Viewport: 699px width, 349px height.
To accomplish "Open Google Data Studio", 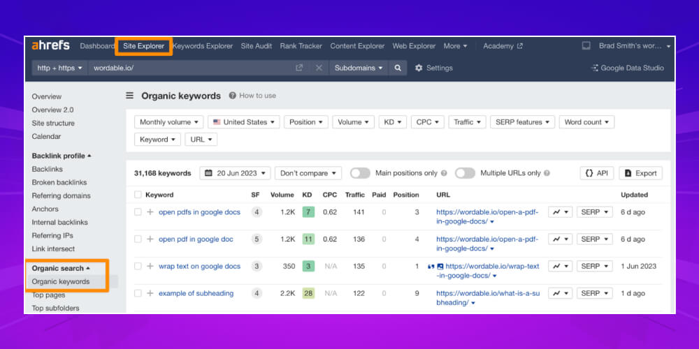I will [x=627, y=68].
